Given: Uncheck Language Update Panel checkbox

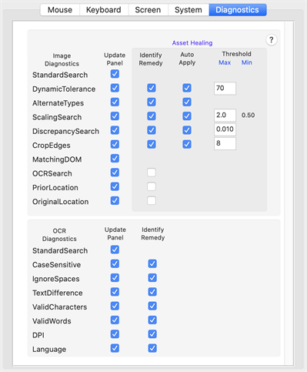Looking at the screenshot, I should tap(115, 349).
